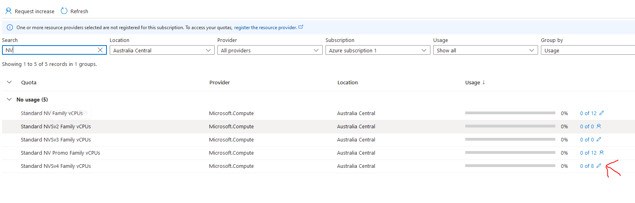
Task: Open the Location dropdown showing Australia Central
Action: 162,50
